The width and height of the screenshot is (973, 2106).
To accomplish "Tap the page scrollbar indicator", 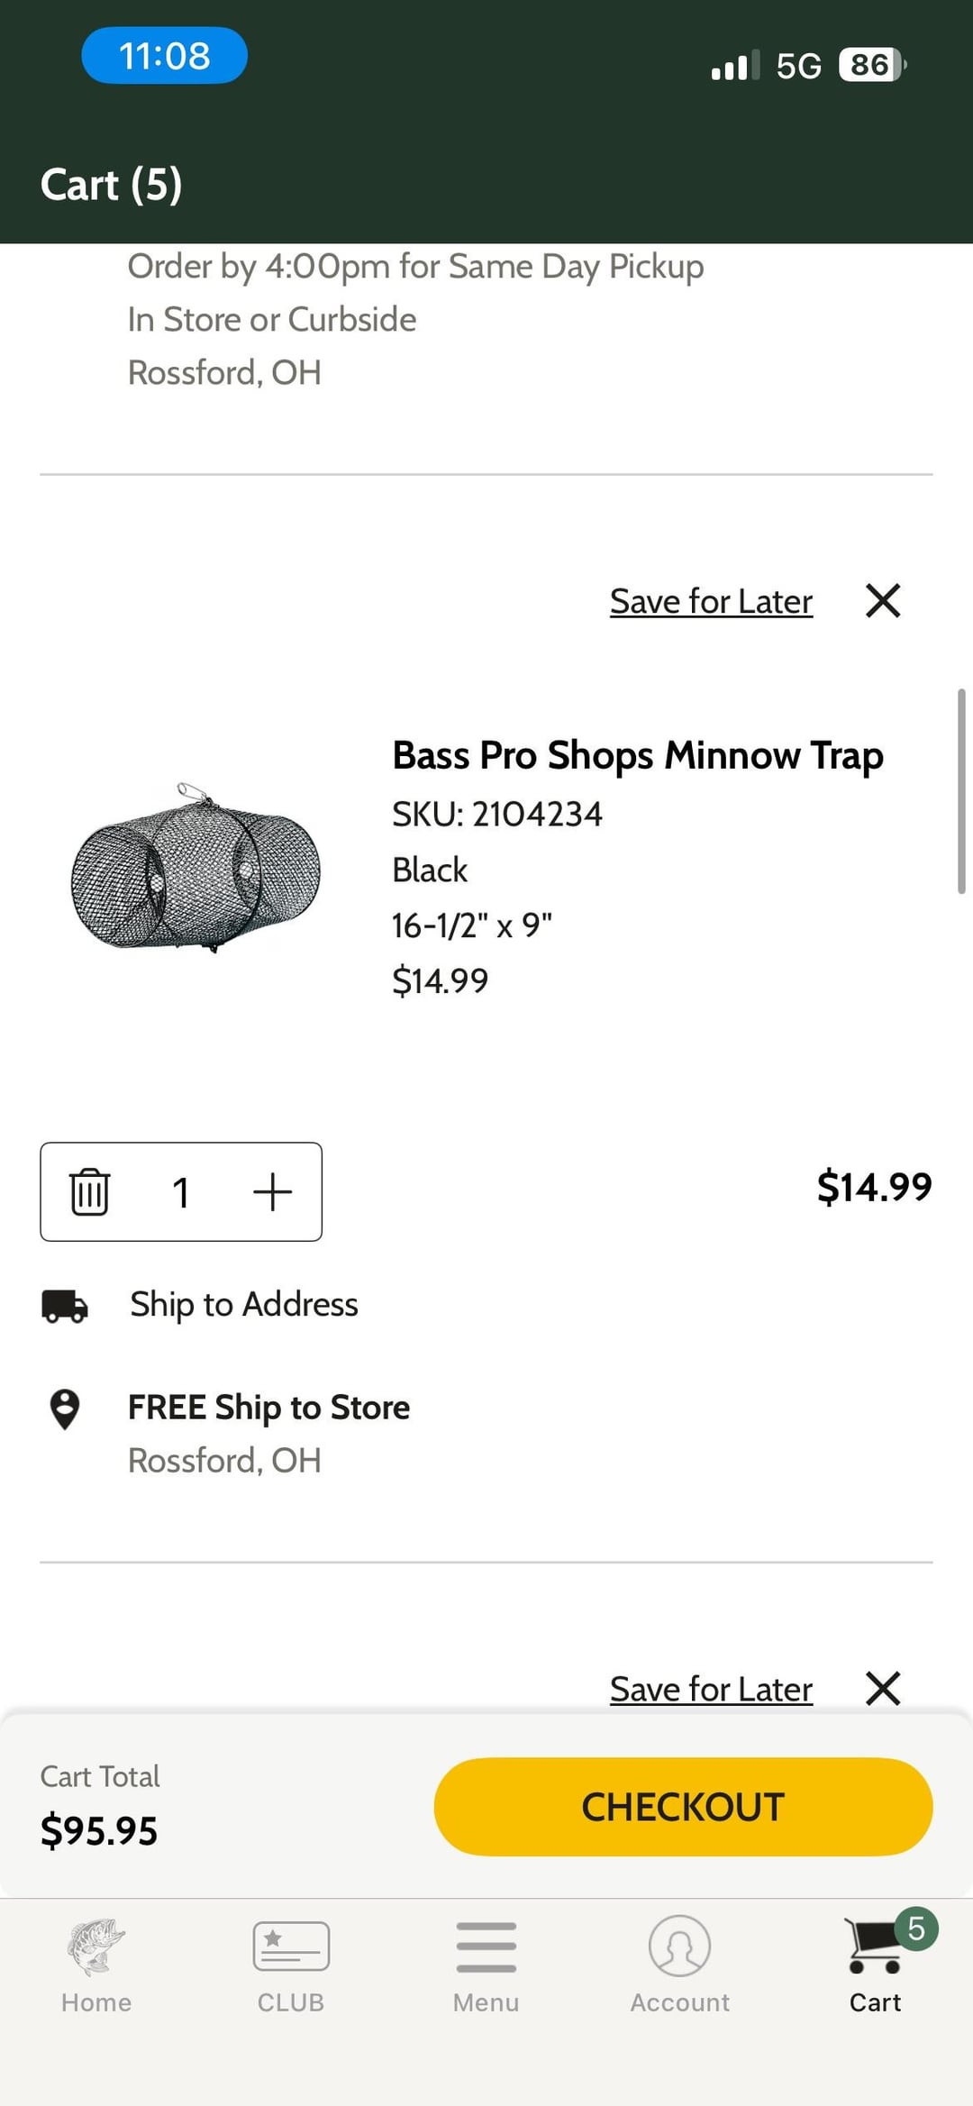I will coord(961,791).
